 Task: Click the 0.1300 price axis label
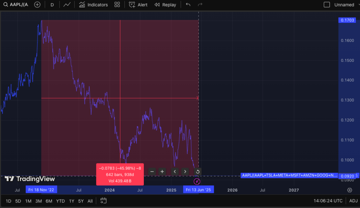tap(347, 100)
